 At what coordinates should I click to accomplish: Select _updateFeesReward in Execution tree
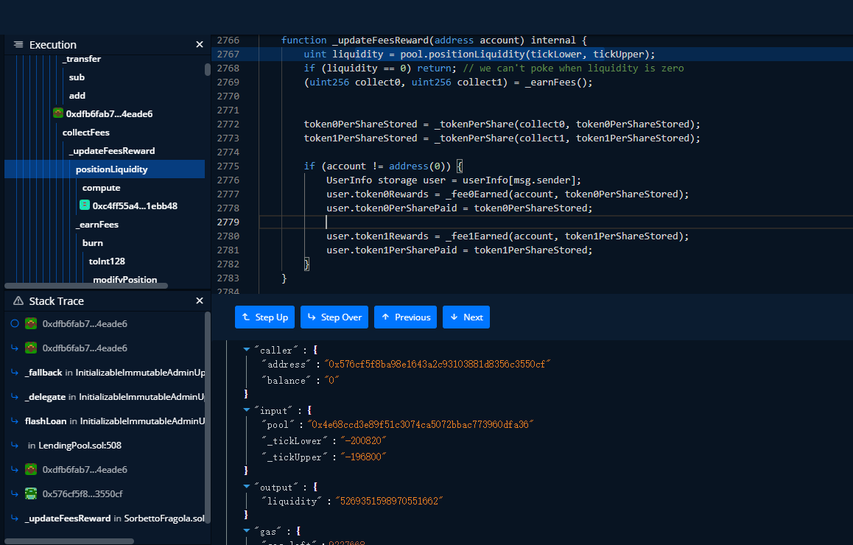point(112,151)
